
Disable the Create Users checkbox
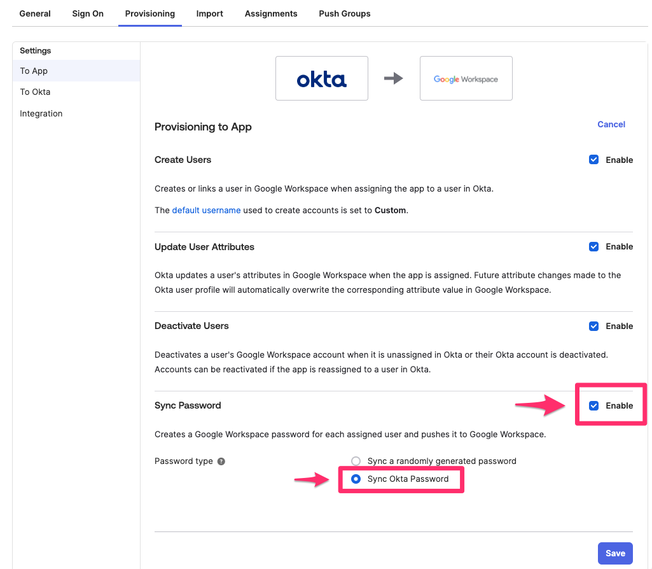coord(593,160)
